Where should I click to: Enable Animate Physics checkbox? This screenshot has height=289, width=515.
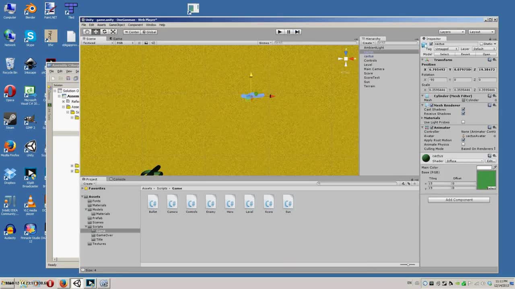tap(463, 144)
